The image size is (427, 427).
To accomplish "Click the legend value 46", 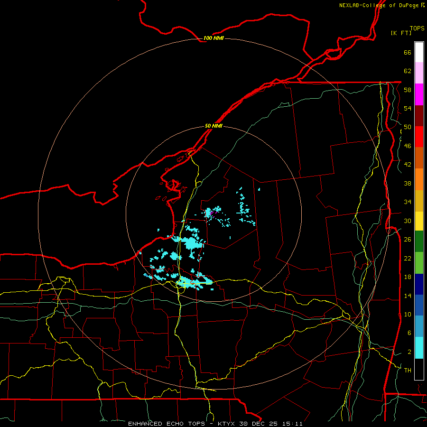I will [408, 146].
